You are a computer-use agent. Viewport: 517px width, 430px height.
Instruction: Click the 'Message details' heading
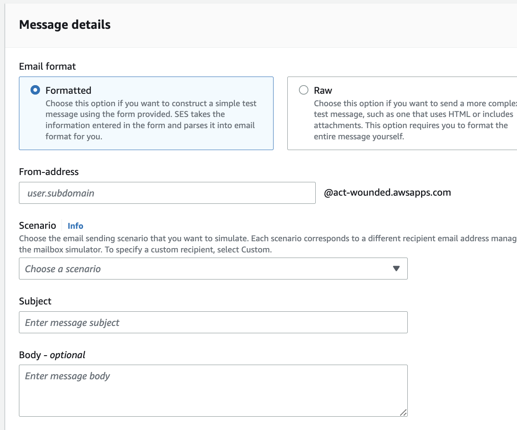click(x=65, y=25)
